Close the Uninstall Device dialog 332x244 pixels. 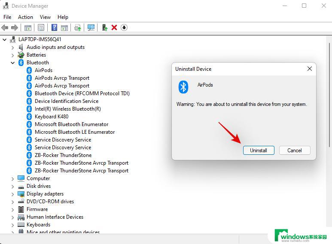pos(310,69)
